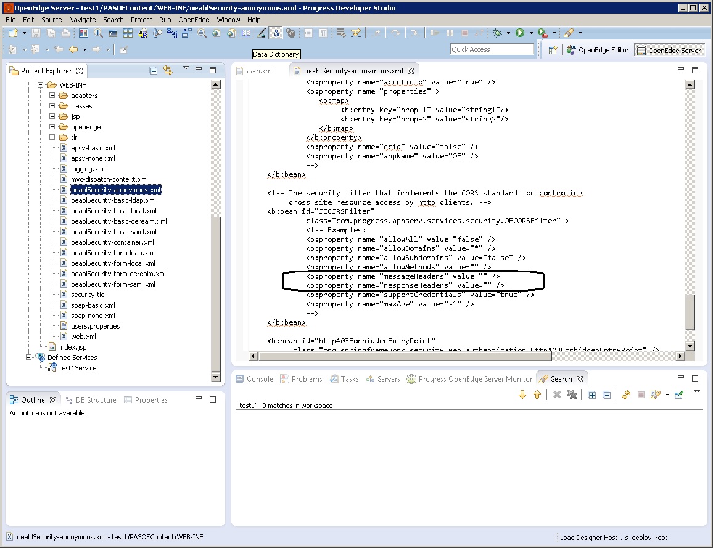Click the colored grid AppBuilder icon

[x=83, y=33]
